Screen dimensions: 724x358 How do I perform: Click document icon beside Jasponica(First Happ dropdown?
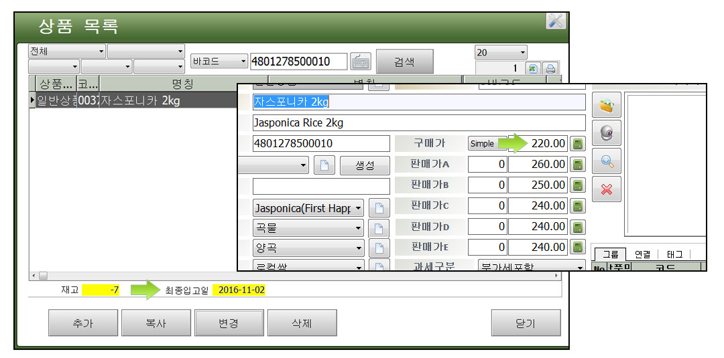[379, 208]
